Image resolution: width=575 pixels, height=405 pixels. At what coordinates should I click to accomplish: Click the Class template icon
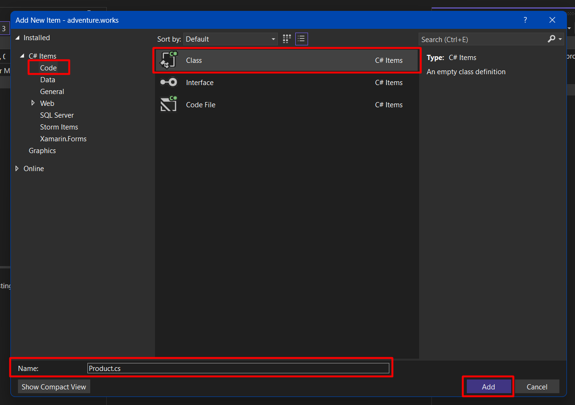point(169,60)
